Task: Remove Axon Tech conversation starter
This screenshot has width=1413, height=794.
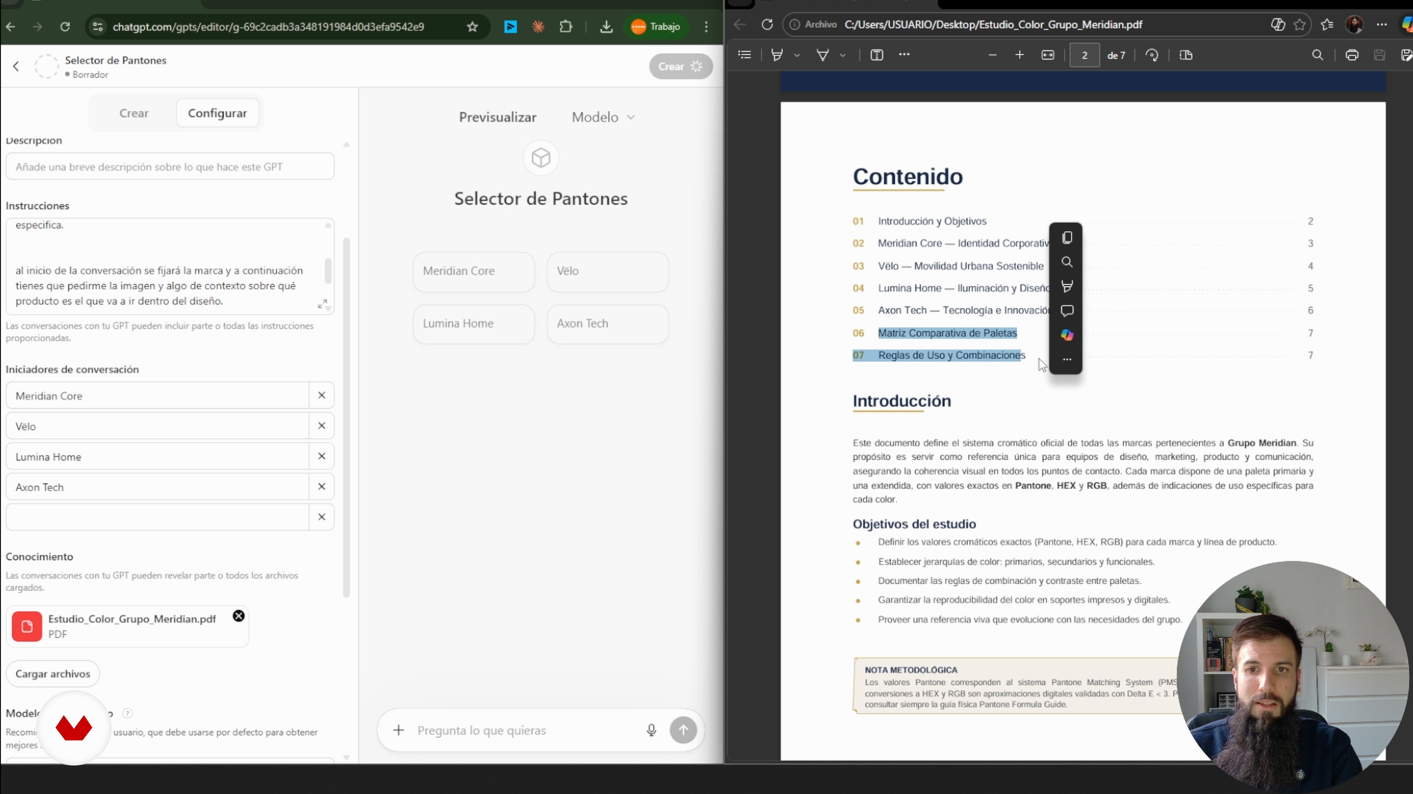Action: point(322,487)
